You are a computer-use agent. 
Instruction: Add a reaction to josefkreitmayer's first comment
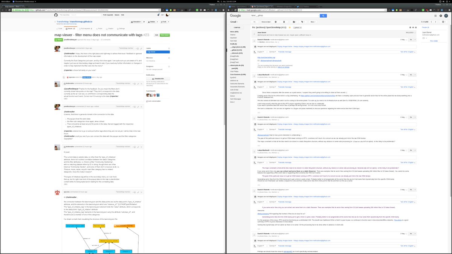(x=137, y=49)
